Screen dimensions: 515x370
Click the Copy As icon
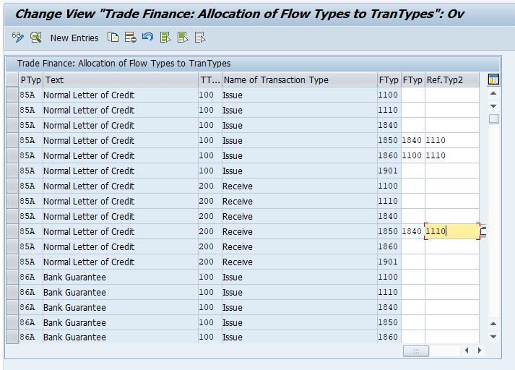pyautogui.click(x=113, y=38)
